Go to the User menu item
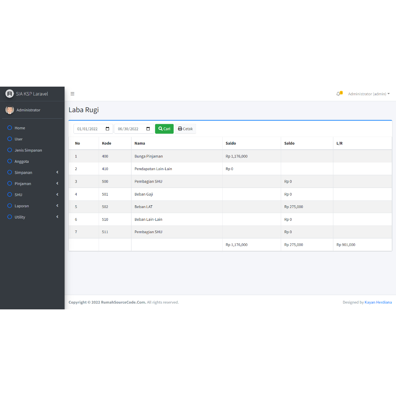The height and width of the screenshot is (396, 396). pyautogui.click(x=19, y=139)
